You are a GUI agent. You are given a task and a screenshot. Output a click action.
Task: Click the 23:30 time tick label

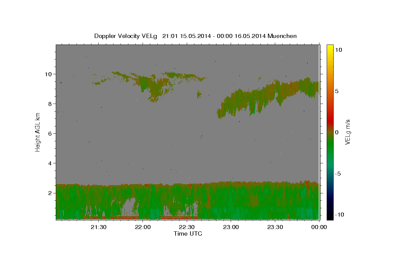pyautogui.click(x=275, y=227)
